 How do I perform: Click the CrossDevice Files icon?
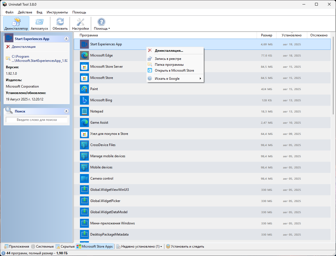click(x=84, y=145)
